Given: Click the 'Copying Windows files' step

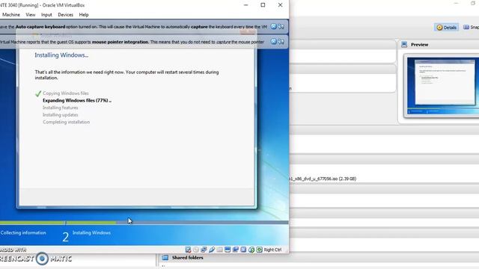Looking at the screenshot, I should point(66,93).
